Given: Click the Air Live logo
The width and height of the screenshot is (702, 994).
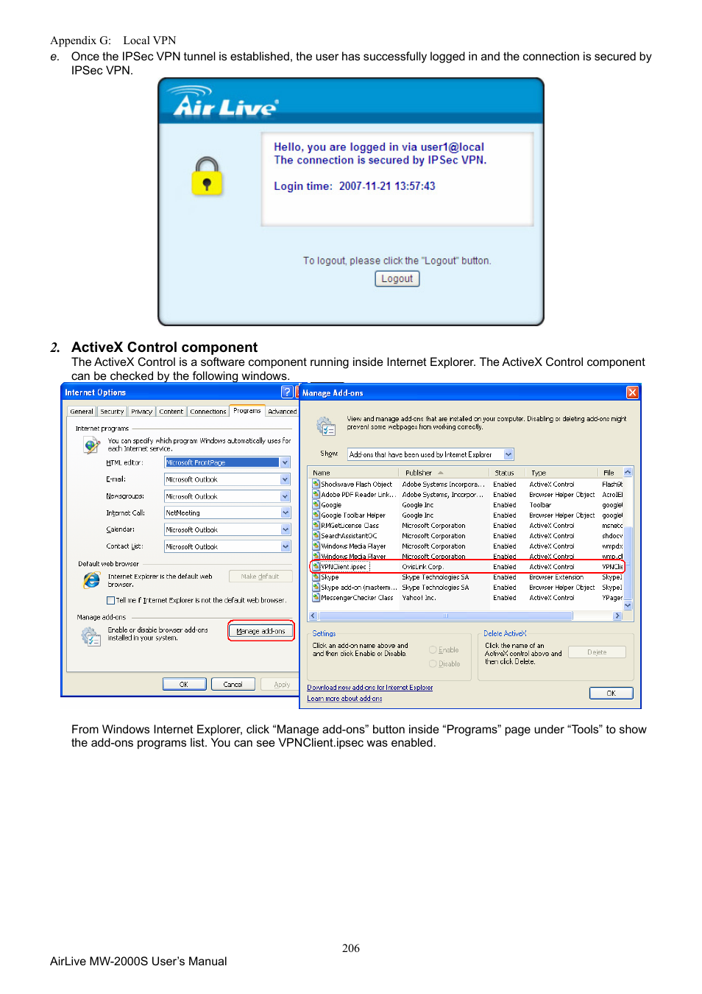Looking at the screenshot, I should point(223,103).
